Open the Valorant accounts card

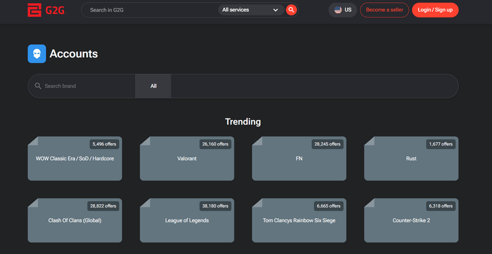click(187, 158)
